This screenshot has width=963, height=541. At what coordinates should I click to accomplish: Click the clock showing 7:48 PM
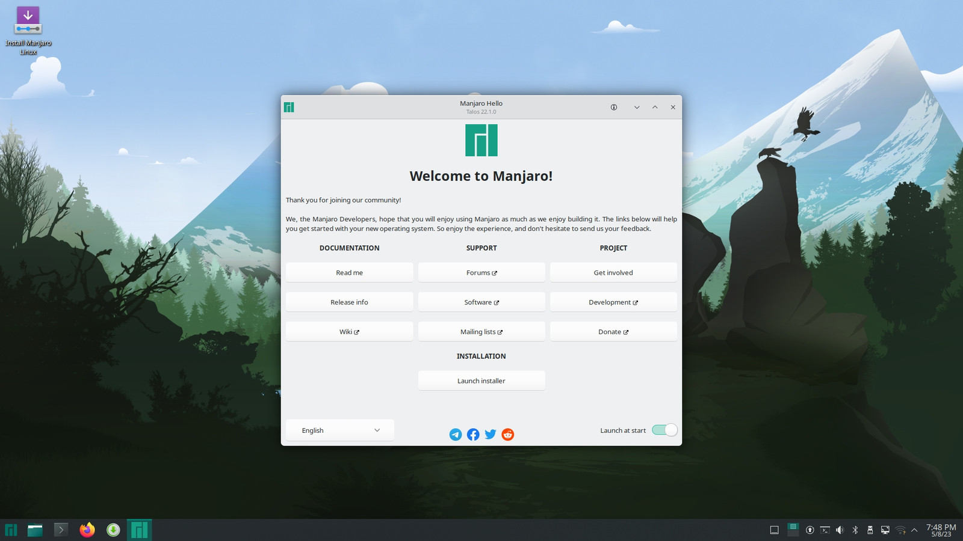[x=941, y=530]
